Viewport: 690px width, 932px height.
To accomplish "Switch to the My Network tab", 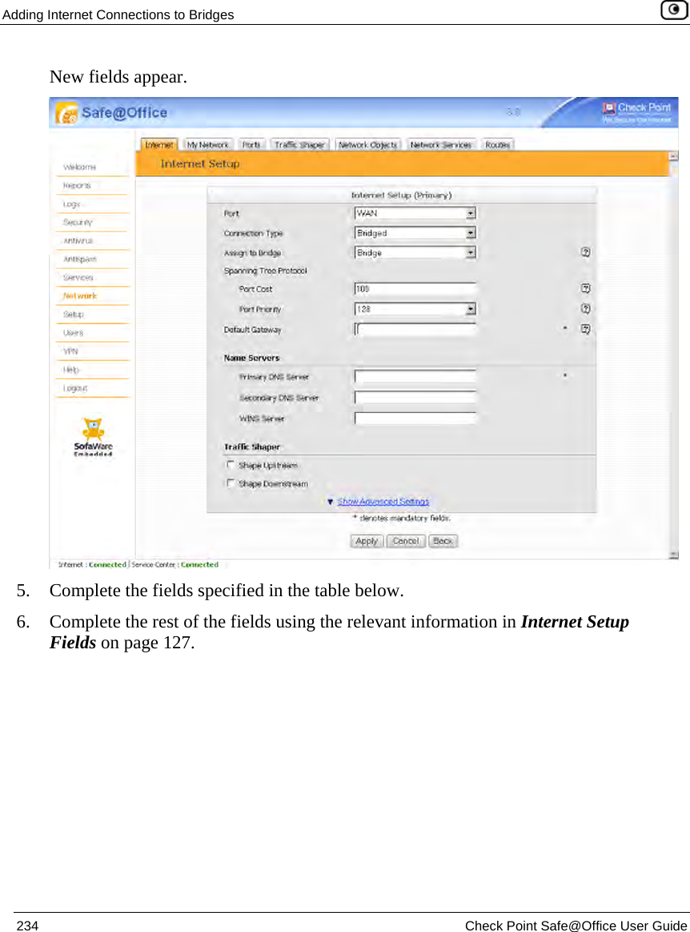I will (207, 144).
